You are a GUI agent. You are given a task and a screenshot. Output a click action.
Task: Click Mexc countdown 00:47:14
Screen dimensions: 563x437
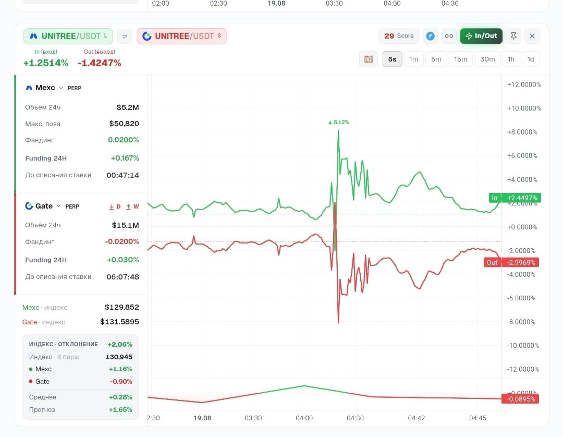click(123, 175)
